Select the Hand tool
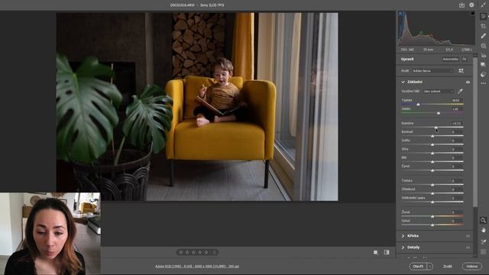Screen dimensions: 489x275 pyautogui.click(x=484, y=231)
